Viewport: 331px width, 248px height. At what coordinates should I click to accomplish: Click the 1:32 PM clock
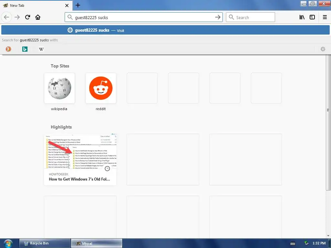pyautogui.click(x=319, y=243)
